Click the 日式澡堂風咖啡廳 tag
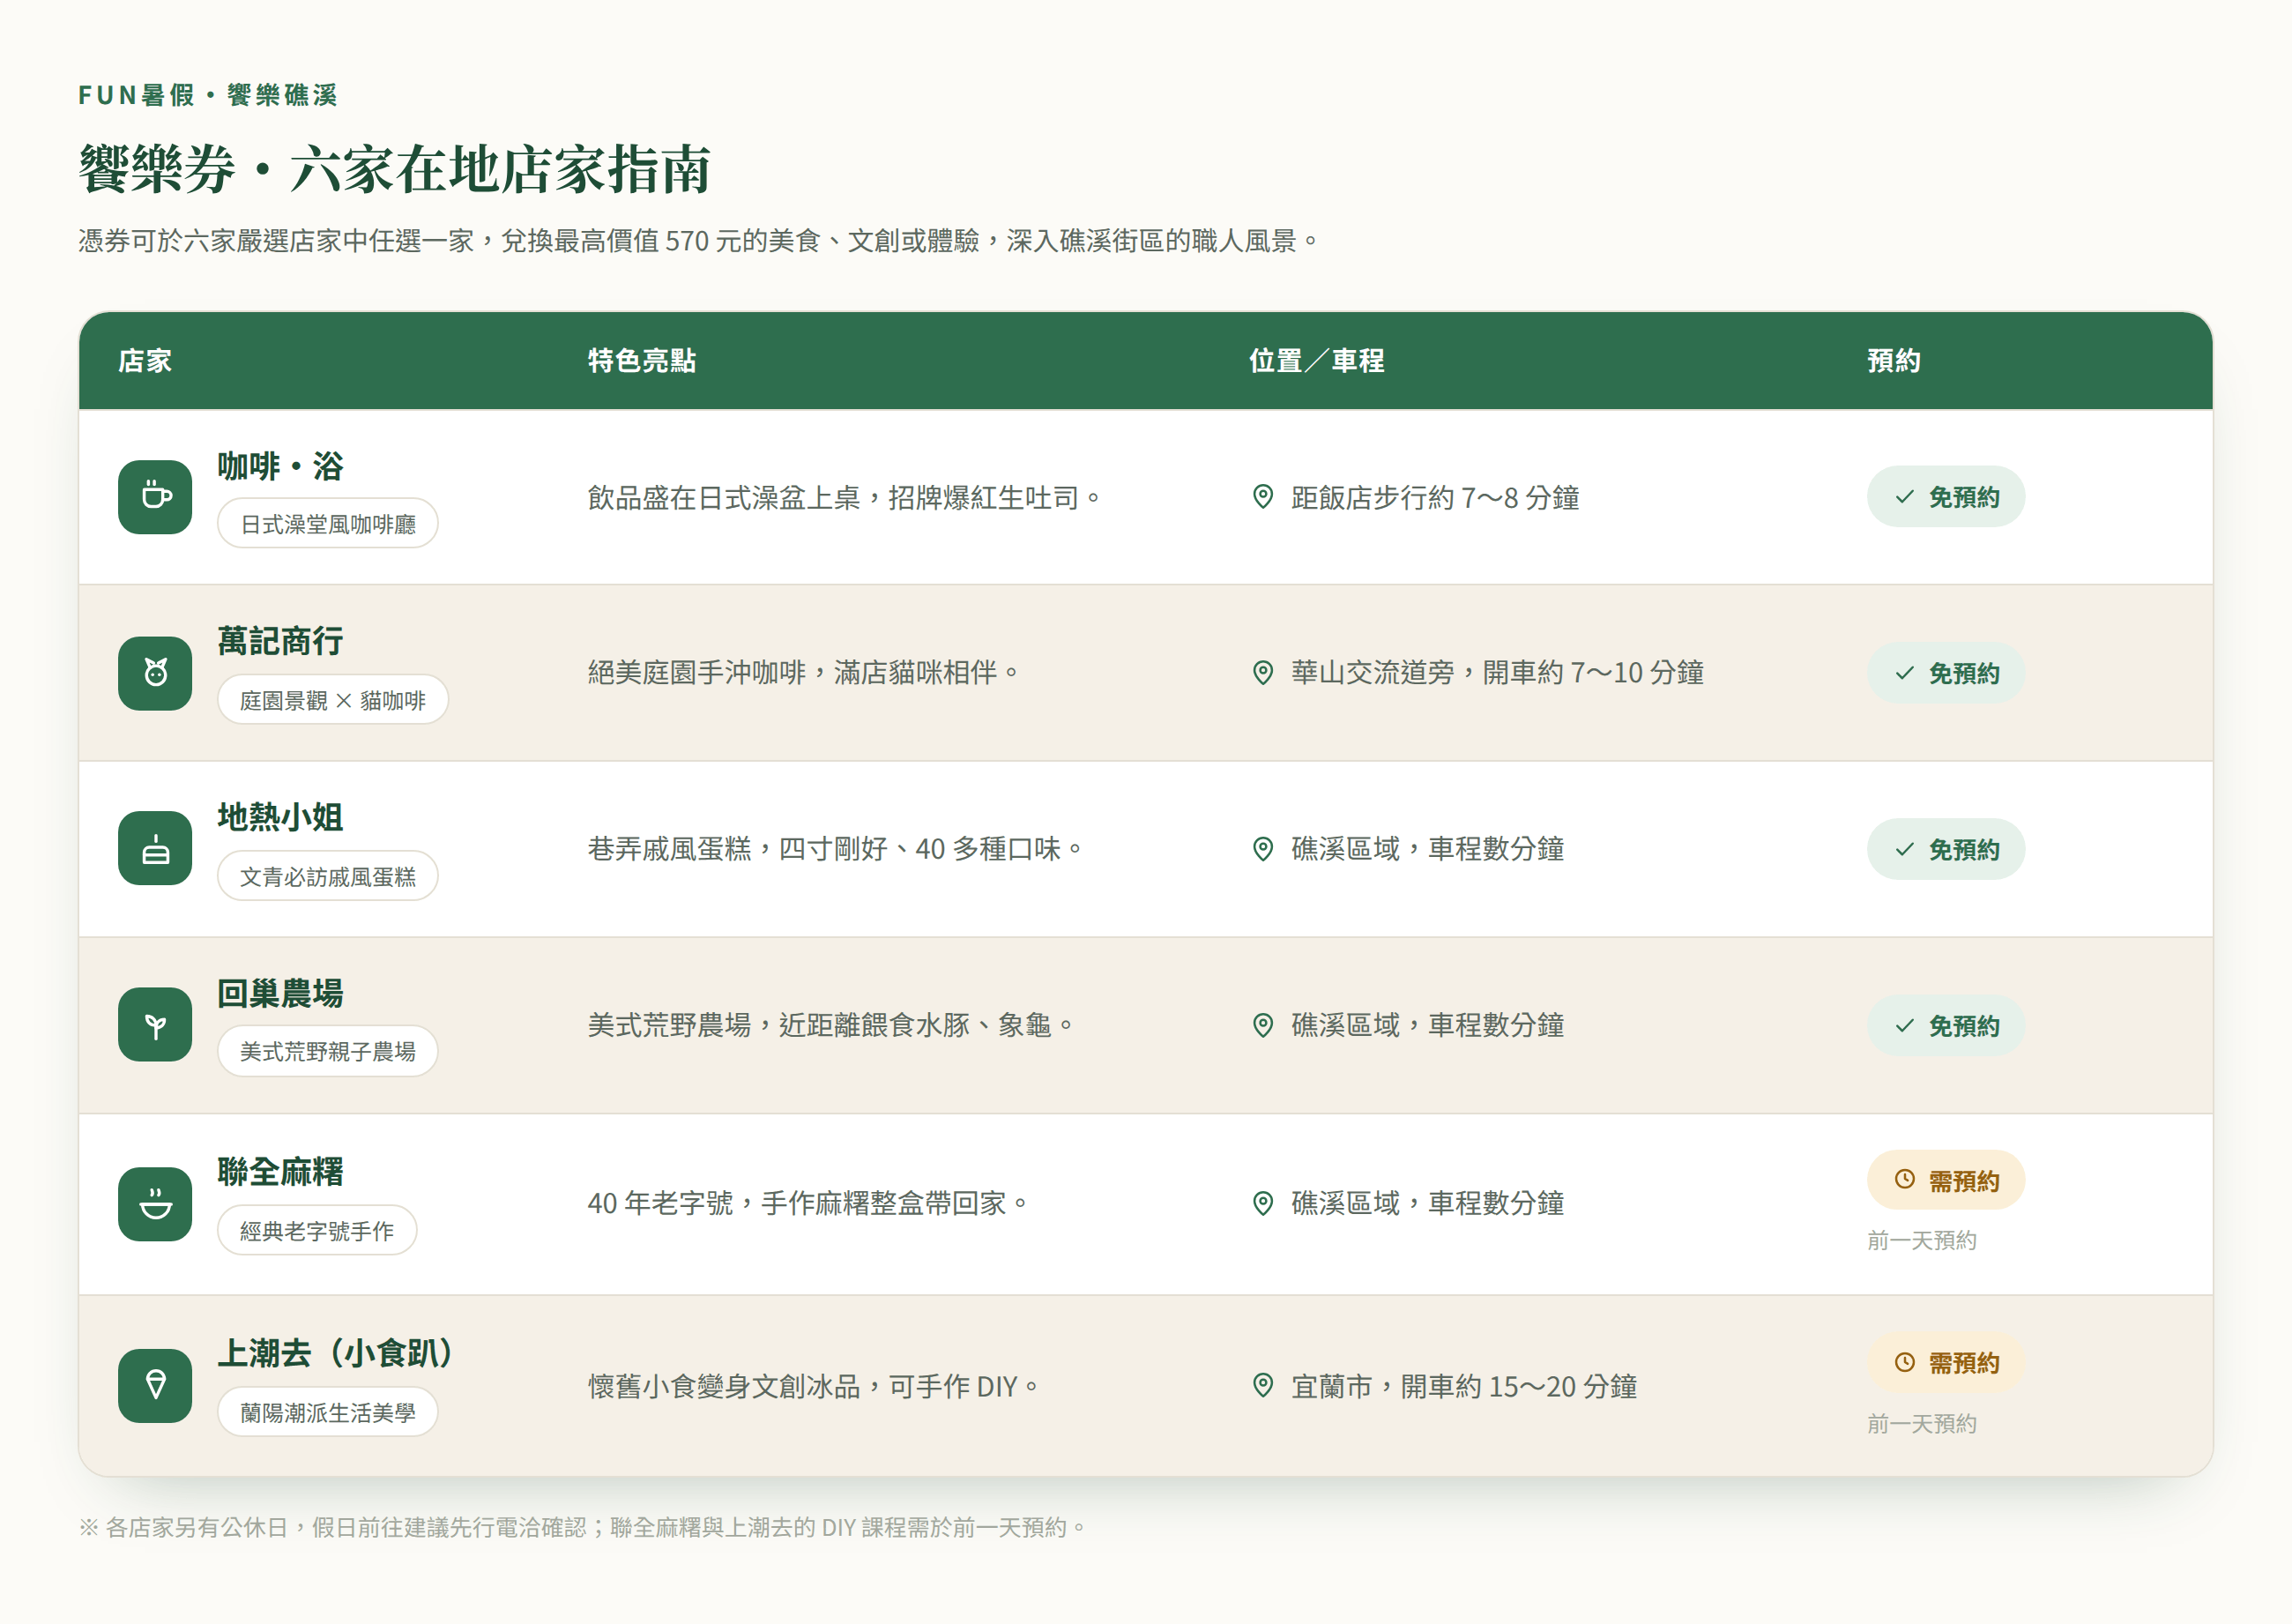Viewport: 2292px width, 1624px height. [x=328, y=524]
